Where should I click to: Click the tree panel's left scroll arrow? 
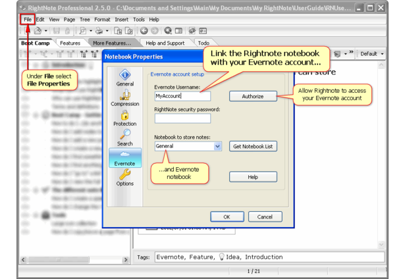(x=23, y=259)
